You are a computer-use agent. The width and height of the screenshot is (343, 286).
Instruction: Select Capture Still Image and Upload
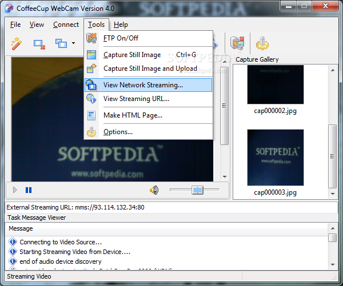click(x=148, y=69)
